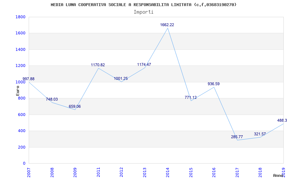Select the 1170.82 data label
The width and height of the screenshot is (287, 179).
[x=98, y=65]
